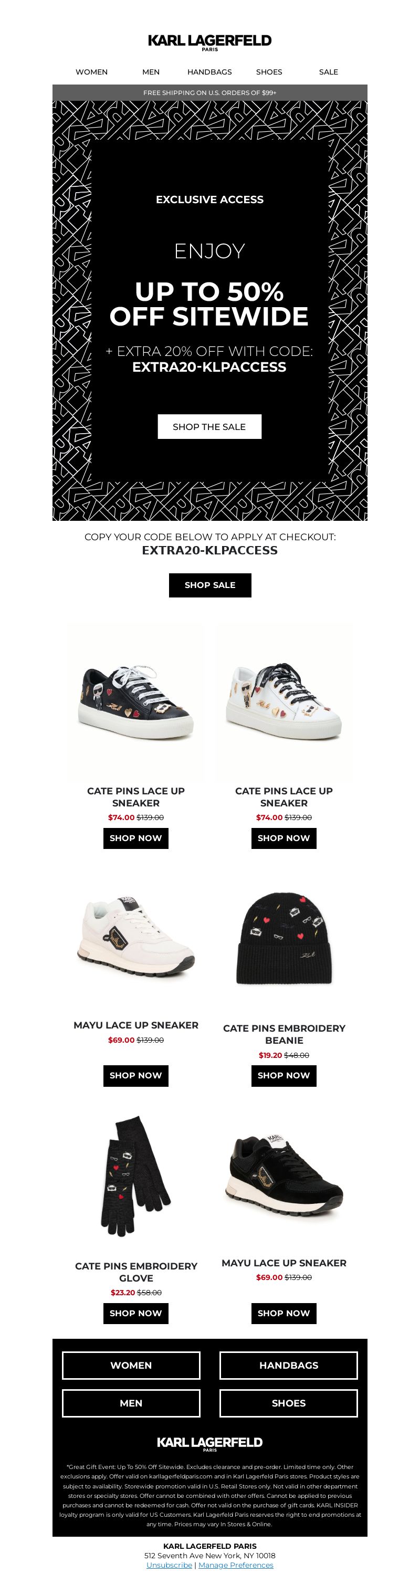The width and height of the screenshot is (420, 1595).
Task: Click the Karl Lagerfeld Paris header logo
Action: click(209, 42)
